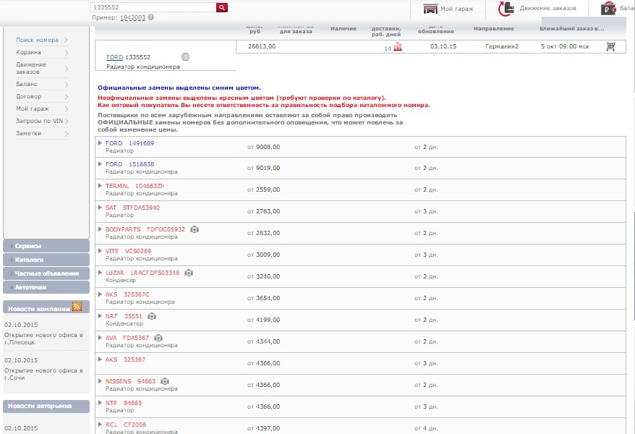This screenshot has width=635, height=434.
Task: Expand the FORD 1516838 row
Action: tap(100, 163)
